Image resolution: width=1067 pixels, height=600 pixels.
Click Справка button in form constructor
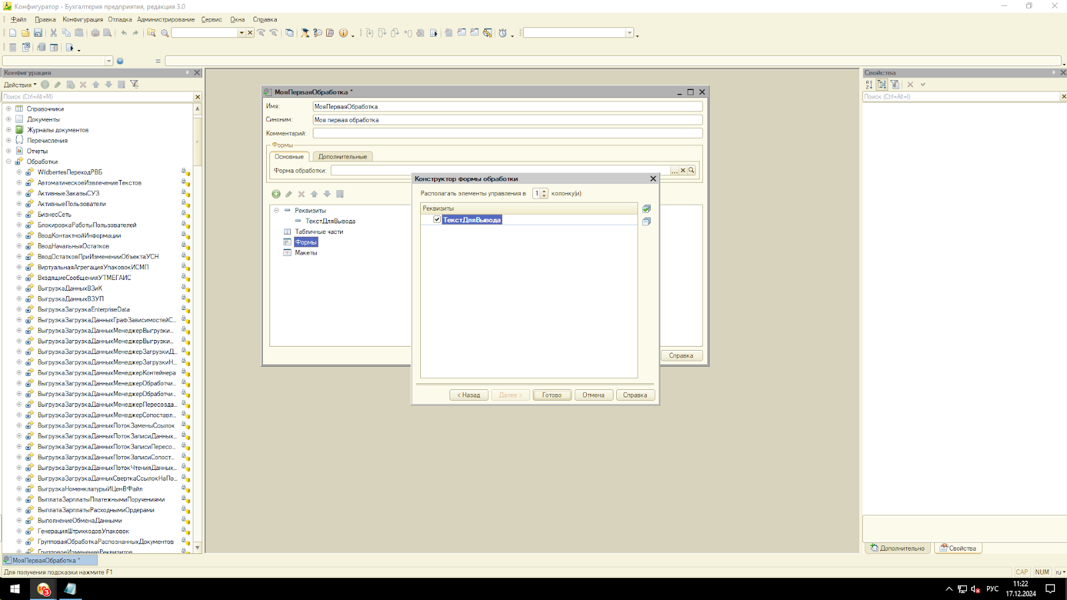(635, 395)
